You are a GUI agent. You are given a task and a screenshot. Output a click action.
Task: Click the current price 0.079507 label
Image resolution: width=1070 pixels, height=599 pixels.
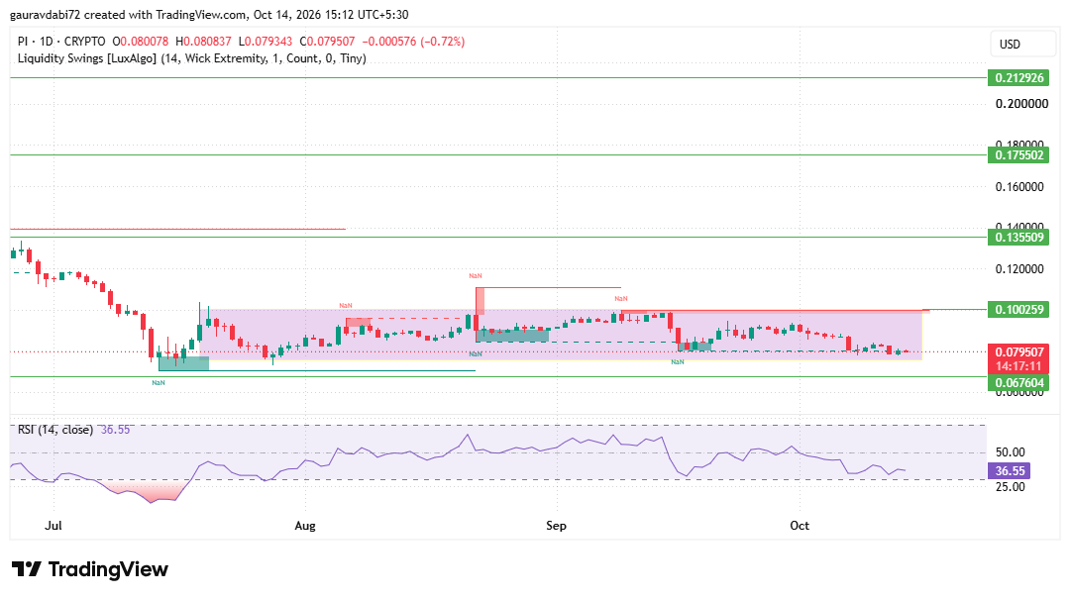tap(1018, 352)
